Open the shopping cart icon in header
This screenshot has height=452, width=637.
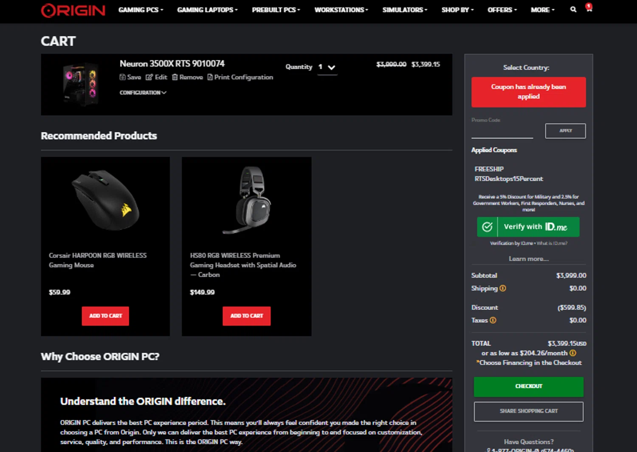tap(589, 8)
